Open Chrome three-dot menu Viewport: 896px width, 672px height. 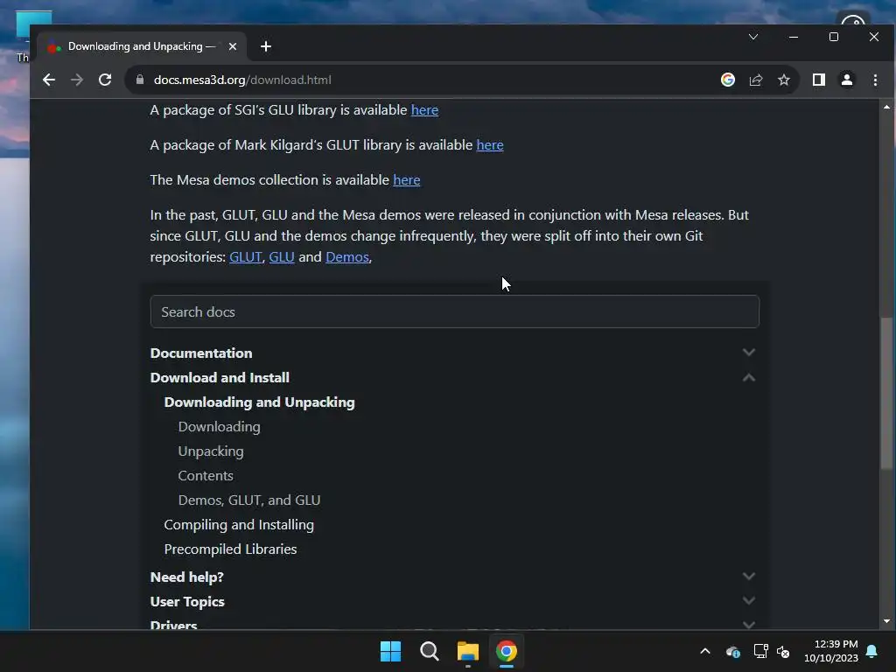click(875, 80)
